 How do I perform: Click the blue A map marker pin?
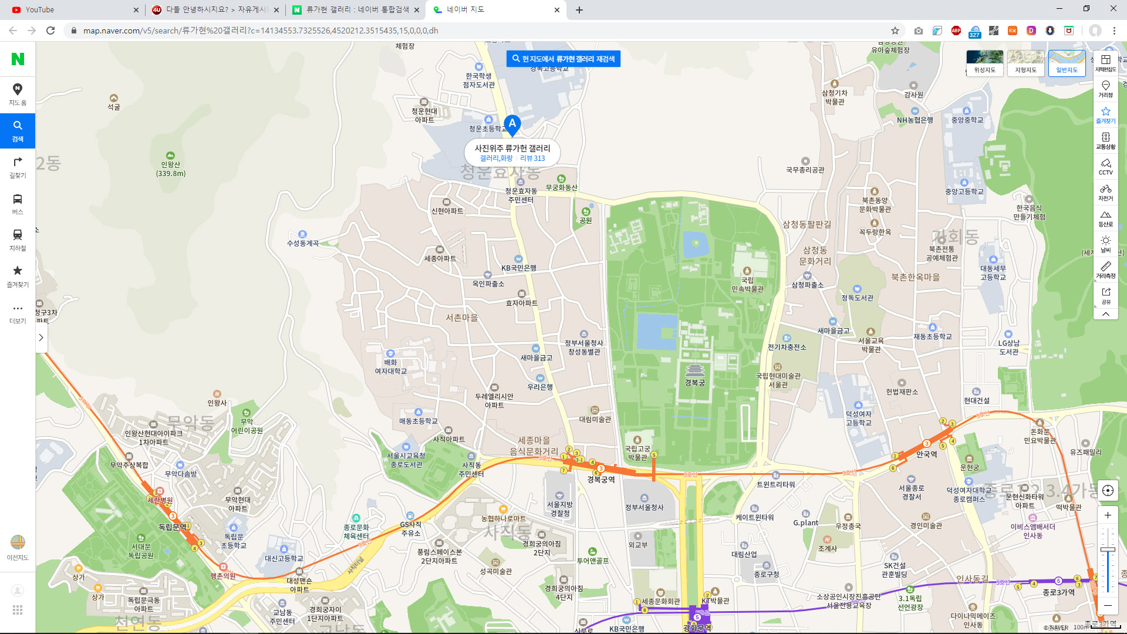click(x=512, y=125)
